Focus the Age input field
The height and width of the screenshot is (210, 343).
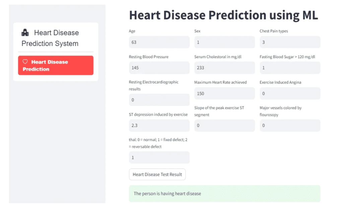pos(159,42)
